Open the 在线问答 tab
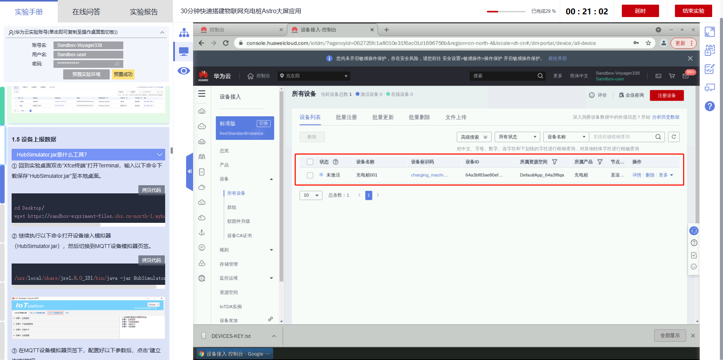This screenshot has height=360, width=723. 86,12
